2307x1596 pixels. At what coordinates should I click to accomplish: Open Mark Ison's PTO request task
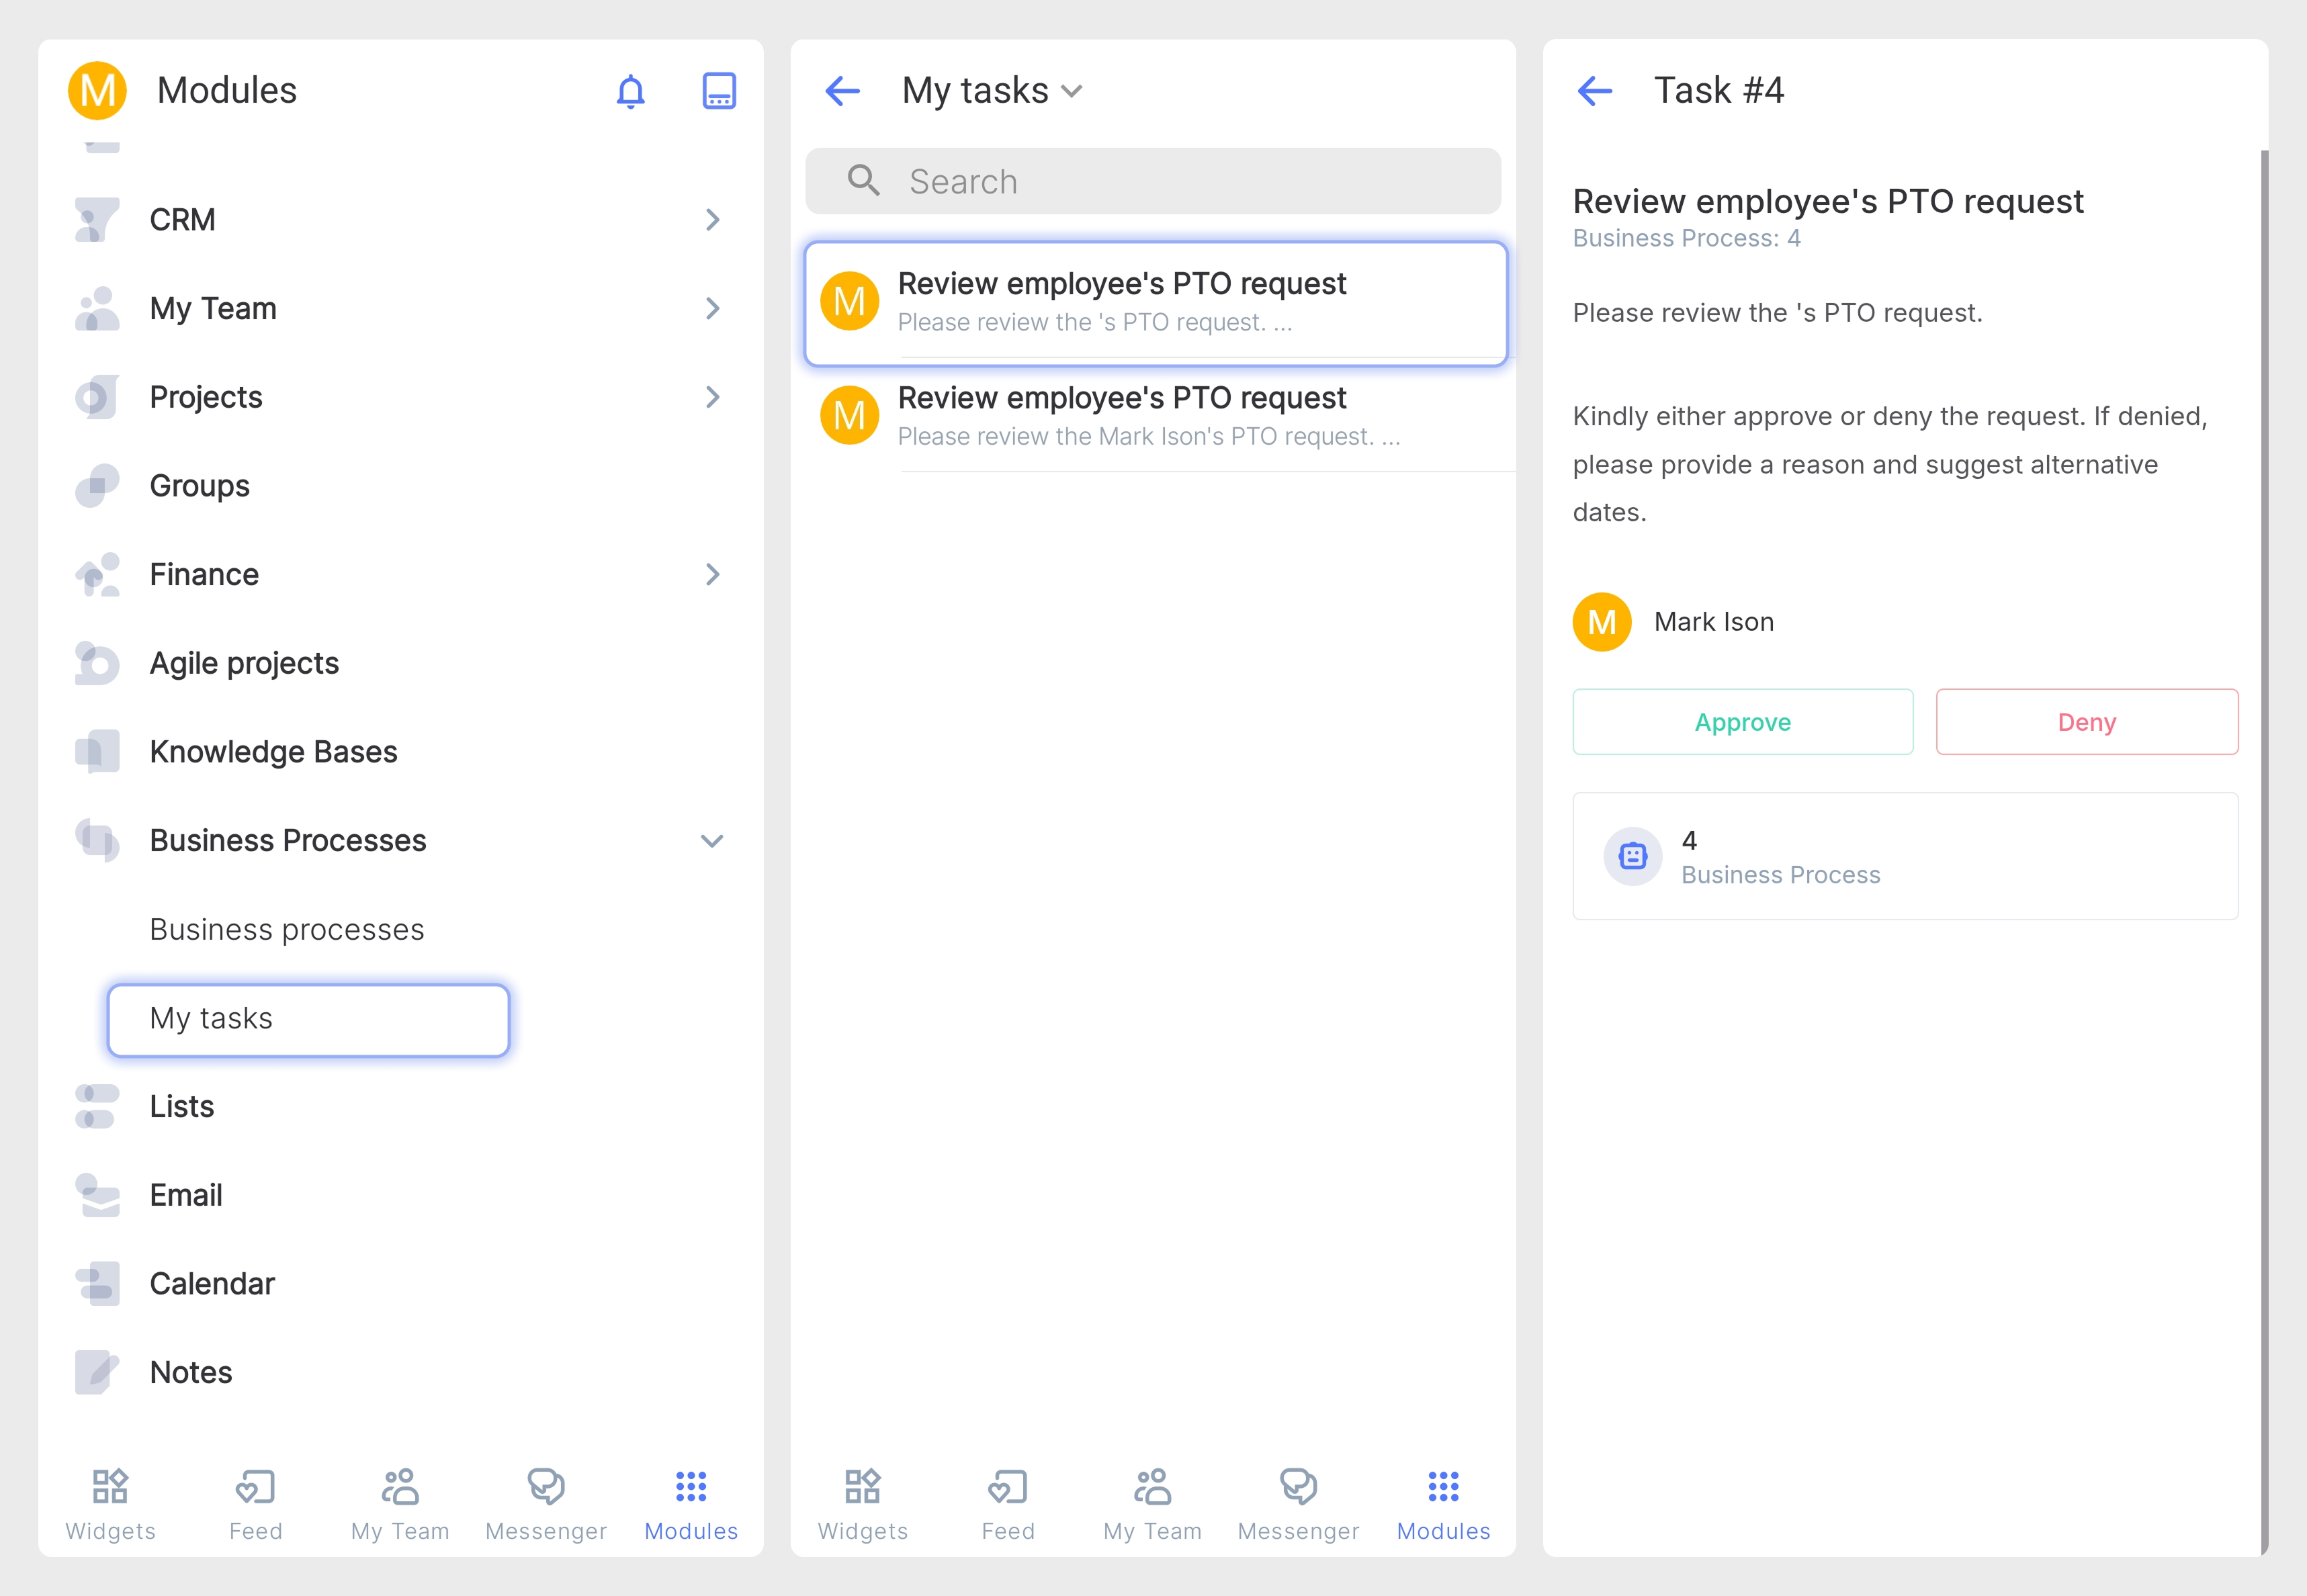pos(1150,415)
